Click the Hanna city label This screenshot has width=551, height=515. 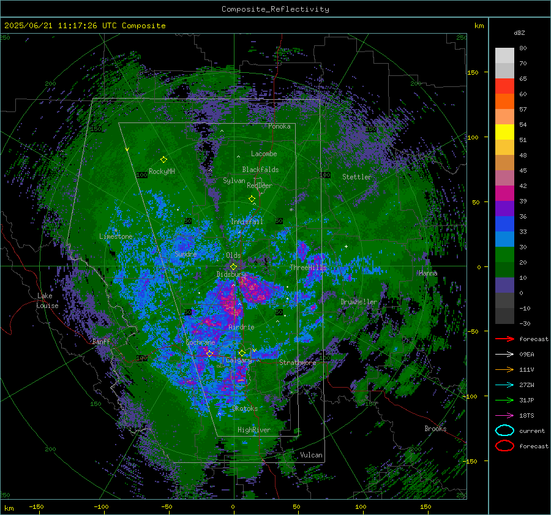pos(428,273)
